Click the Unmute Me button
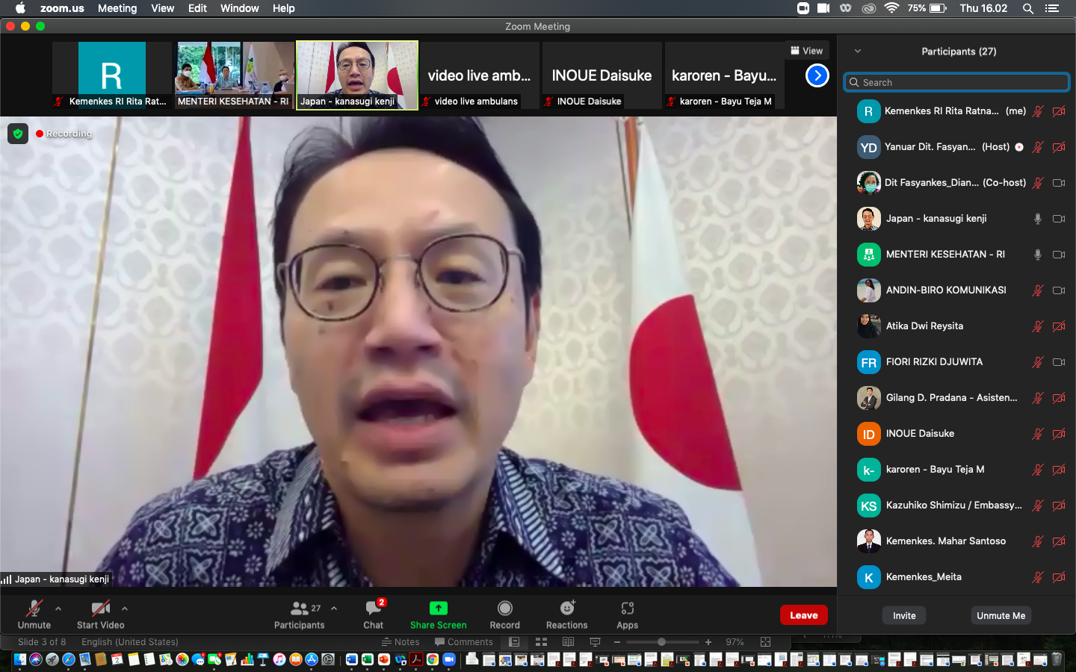 [1001, 615]
